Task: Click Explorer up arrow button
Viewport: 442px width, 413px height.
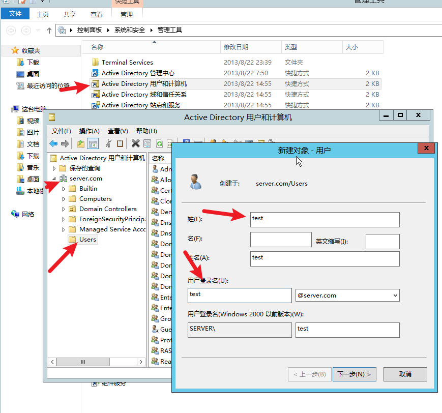Action: tap(49, 30)
